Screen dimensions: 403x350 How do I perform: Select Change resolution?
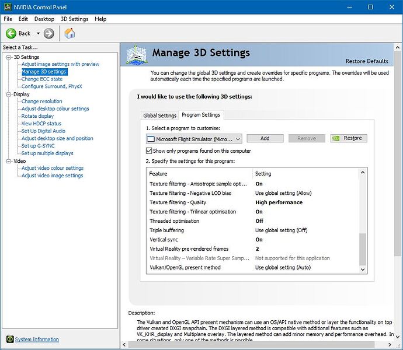(41, 101)
